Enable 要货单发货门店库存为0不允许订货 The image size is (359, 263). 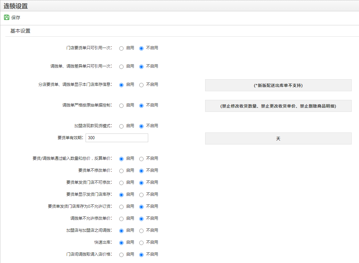point(122,207)
